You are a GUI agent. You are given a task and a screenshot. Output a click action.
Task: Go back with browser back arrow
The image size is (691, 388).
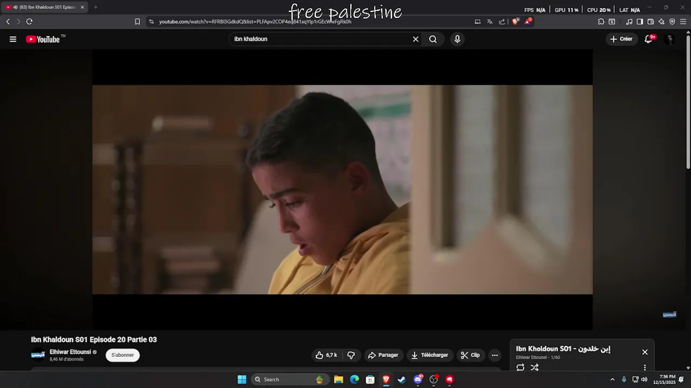[8, 22]
